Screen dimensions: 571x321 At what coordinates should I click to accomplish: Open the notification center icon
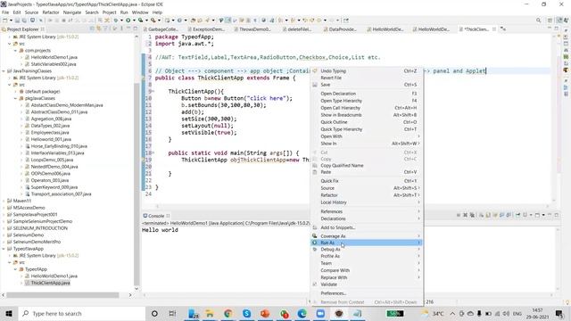(559, 313)
